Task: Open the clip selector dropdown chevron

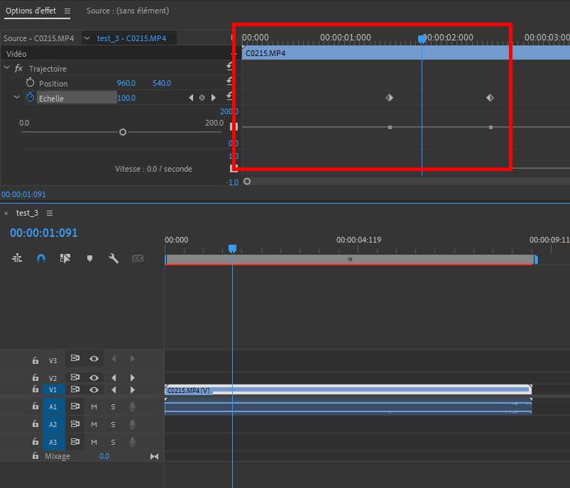Action: click(x=87, y=38)
